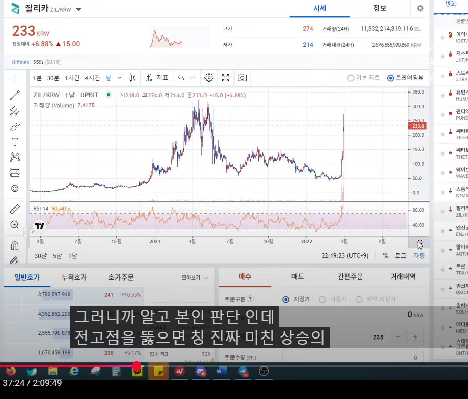Image resolution: width=468 pixels, height=399 pixels.
Task: Click the video progress bar scrubber
Action: (x=137, y=366)
